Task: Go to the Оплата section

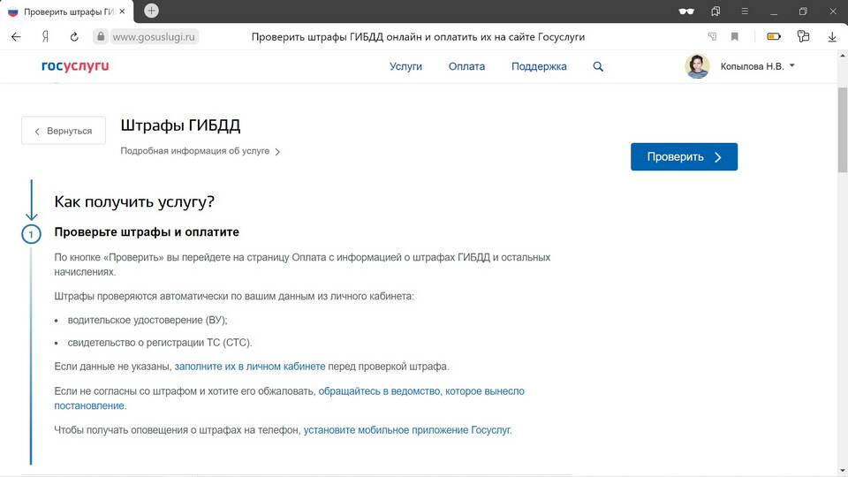Action: click(x=466, y=66)
